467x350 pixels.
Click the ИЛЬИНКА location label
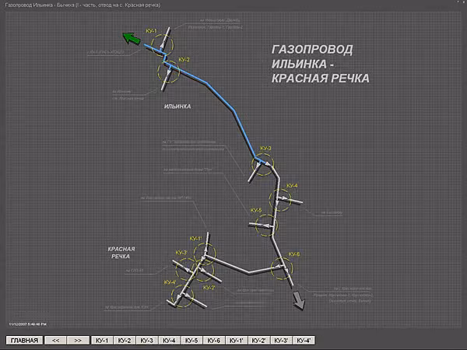(177, 107)
